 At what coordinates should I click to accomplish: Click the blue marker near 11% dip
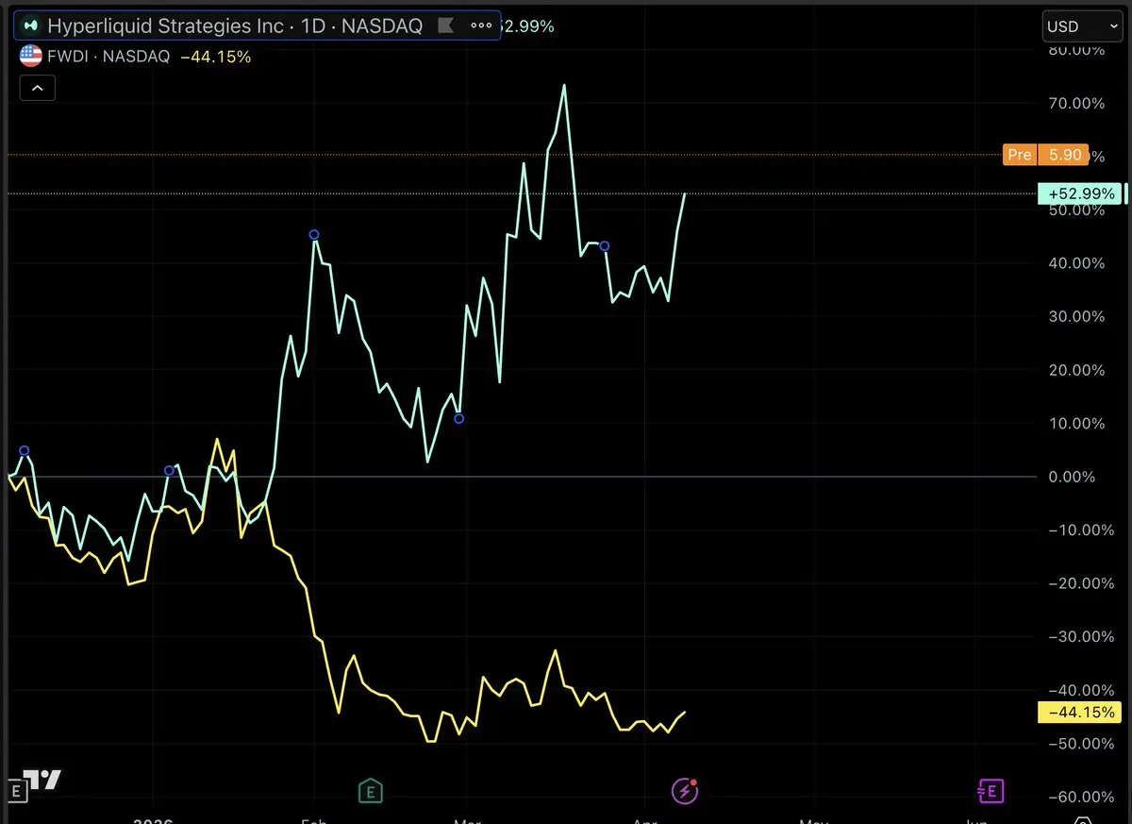coord(459,418)
